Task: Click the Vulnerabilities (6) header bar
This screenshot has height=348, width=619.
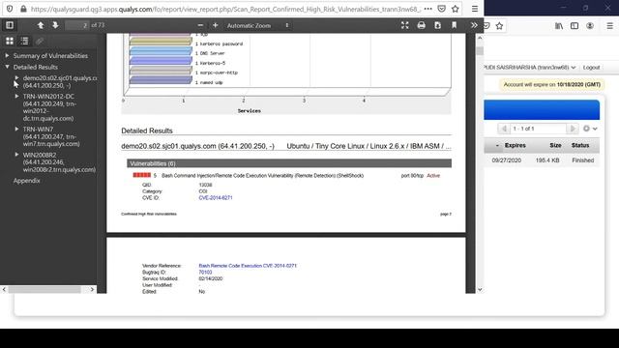Action: tap(289, 163)
